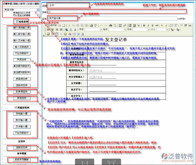Click the 文本输入框 button under 可监控控件
This screenshot has height=165, width=196.
(22, 127)
